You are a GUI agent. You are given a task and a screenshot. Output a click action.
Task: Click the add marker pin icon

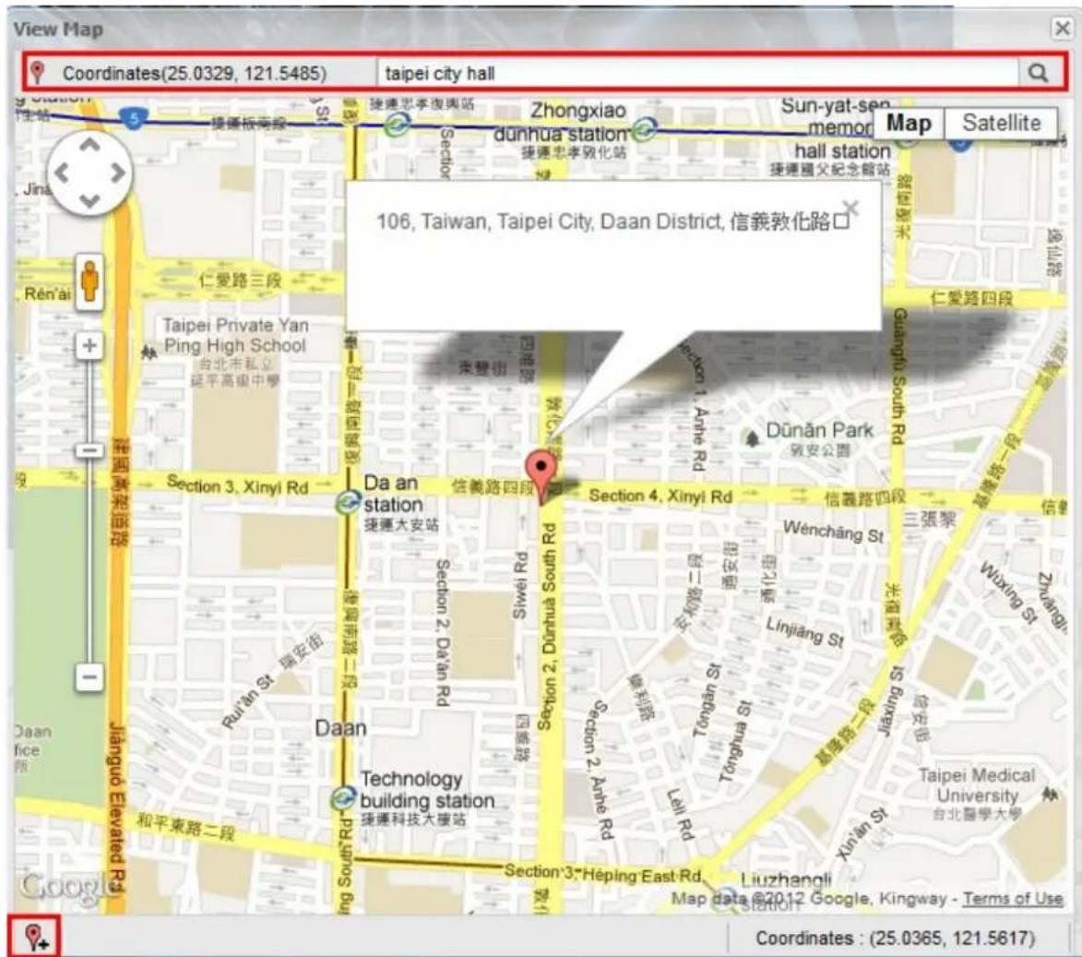pos(34,938)
